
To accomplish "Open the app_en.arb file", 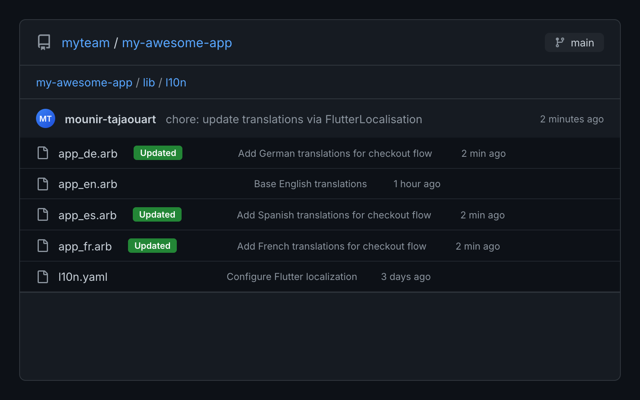I will [x=88, y=184].
